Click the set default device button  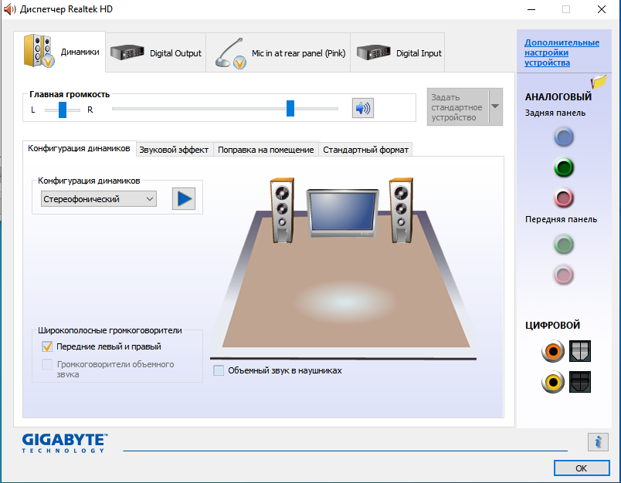pos(458,106)
